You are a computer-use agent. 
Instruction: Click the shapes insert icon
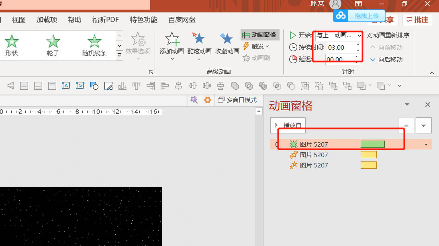[x=94, y=86]
